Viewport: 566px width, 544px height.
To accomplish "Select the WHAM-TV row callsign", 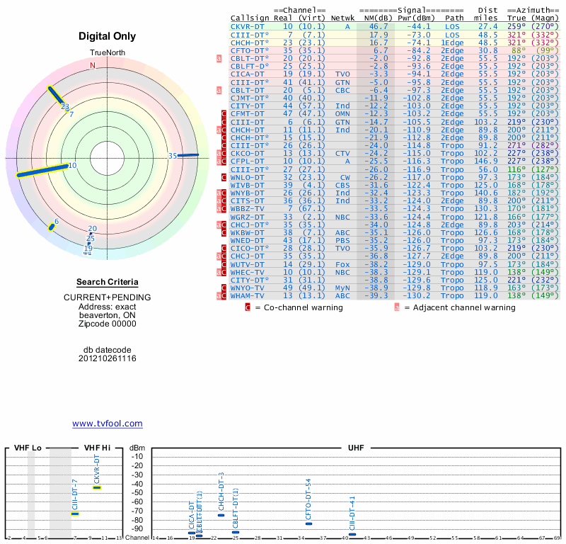I will pos(246,296).
